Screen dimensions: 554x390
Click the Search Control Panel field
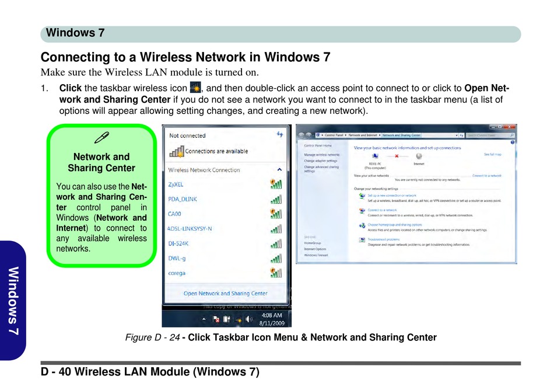pyautogui.click(x=490, y=135)
